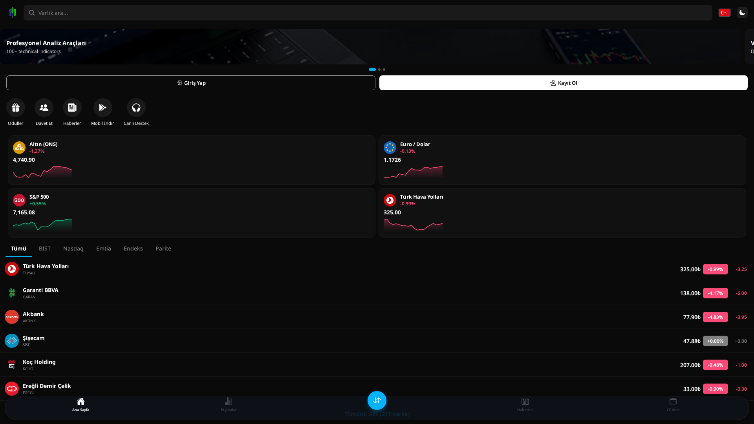Open the Türk Hava Yolları card

click(562, 213)
